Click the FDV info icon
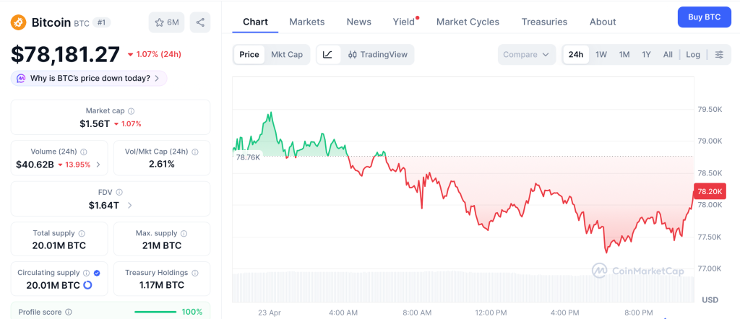The width and height of the screenshot is (740, 319). (x=119, y=192)
